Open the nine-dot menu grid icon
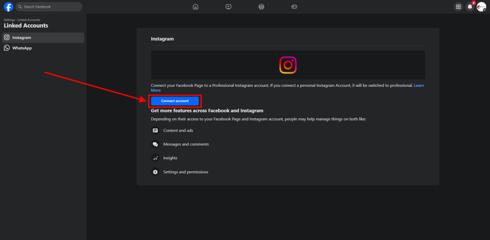Screen dimensions: 490x240 (458, 7)
